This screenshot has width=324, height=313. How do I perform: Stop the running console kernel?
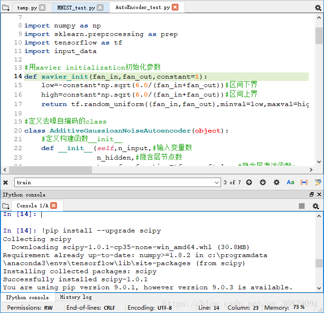pyautogui.click(x=302, y=206)
